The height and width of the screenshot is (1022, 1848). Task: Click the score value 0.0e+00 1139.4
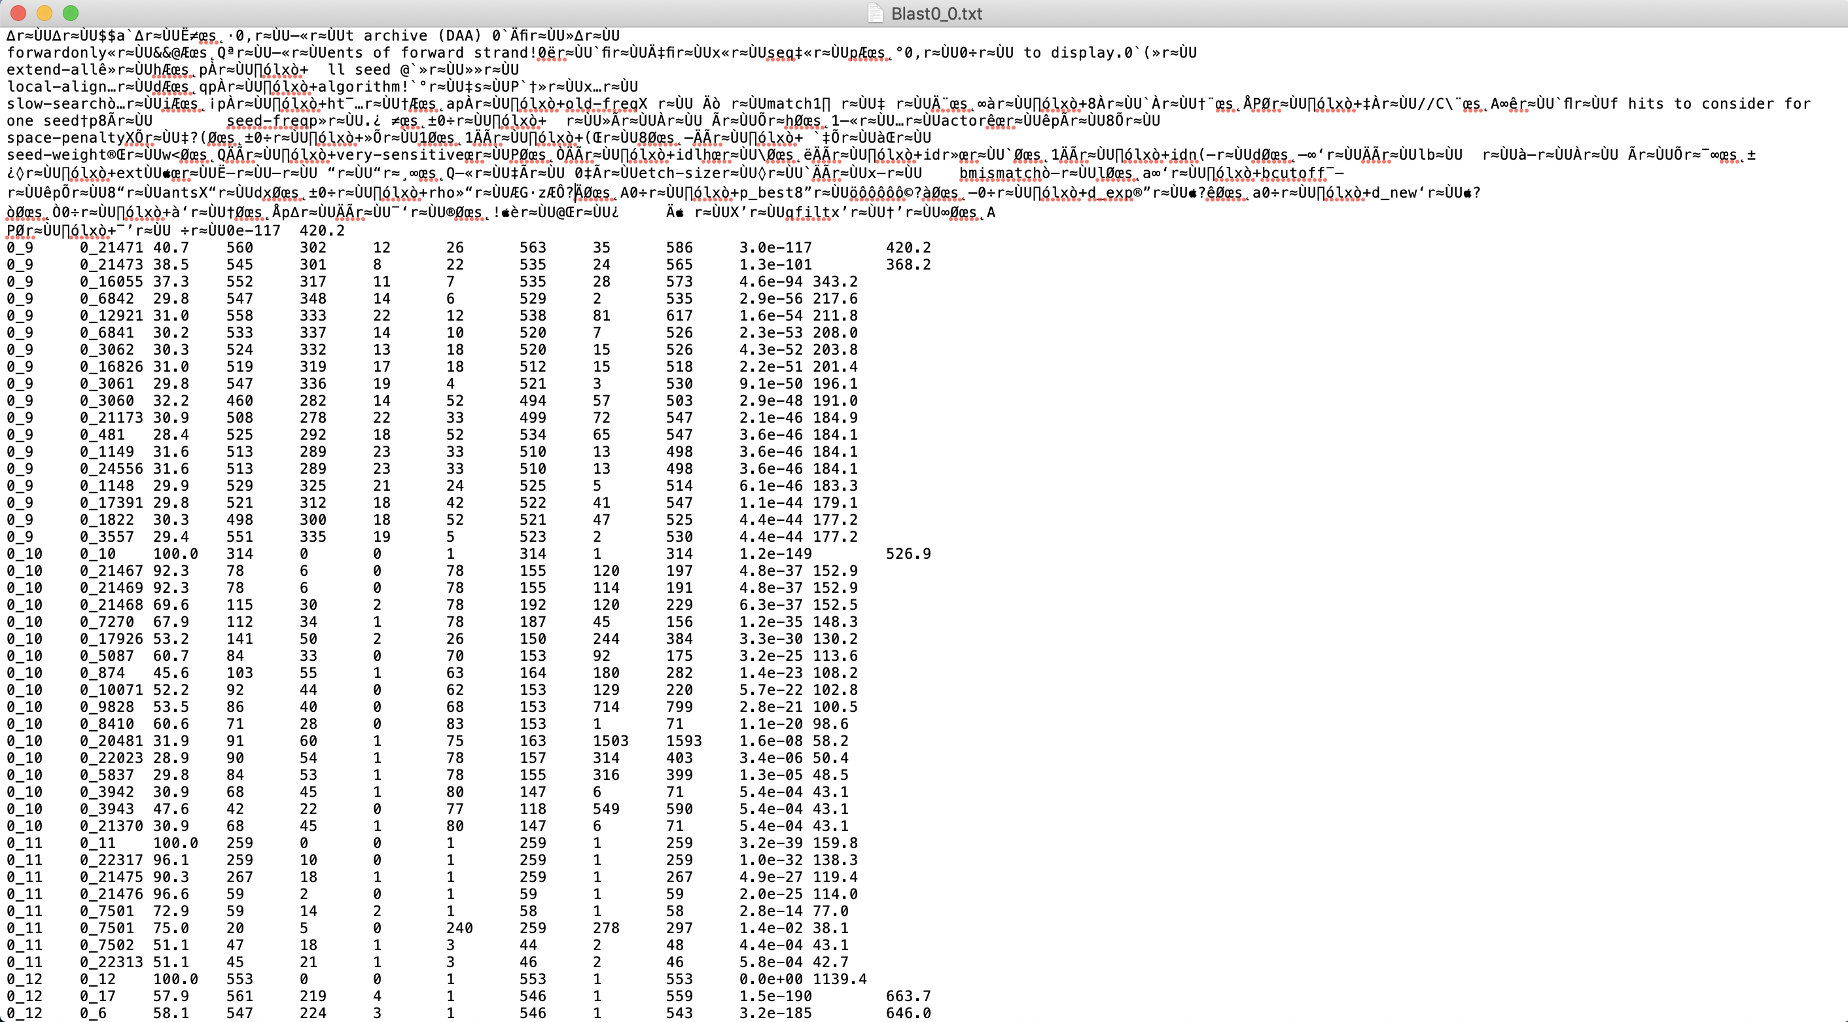click(x=802, y=978)
